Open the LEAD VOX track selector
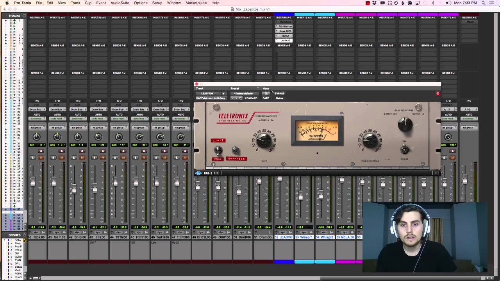Viewport: 500px width, 281px height. click(x=207, y=94)
